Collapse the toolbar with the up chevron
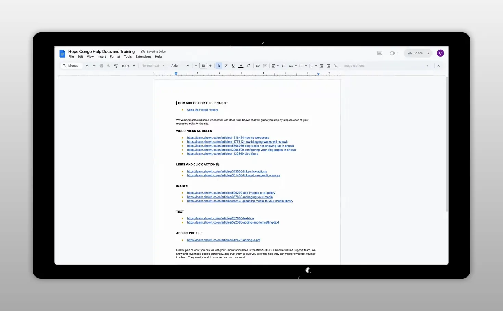Screen dimensions: 503x311 439,66
